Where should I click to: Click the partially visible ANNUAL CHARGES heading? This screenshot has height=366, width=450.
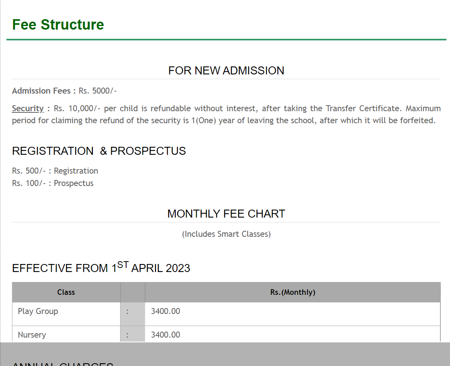pos(63,364)
